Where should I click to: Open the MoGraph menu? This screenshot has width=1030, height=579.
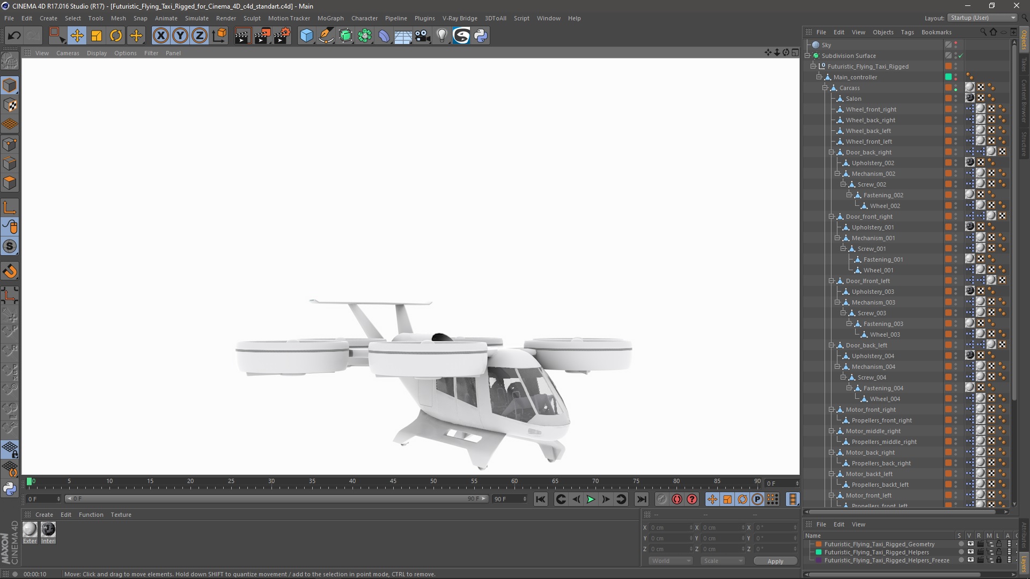point(330,18)
